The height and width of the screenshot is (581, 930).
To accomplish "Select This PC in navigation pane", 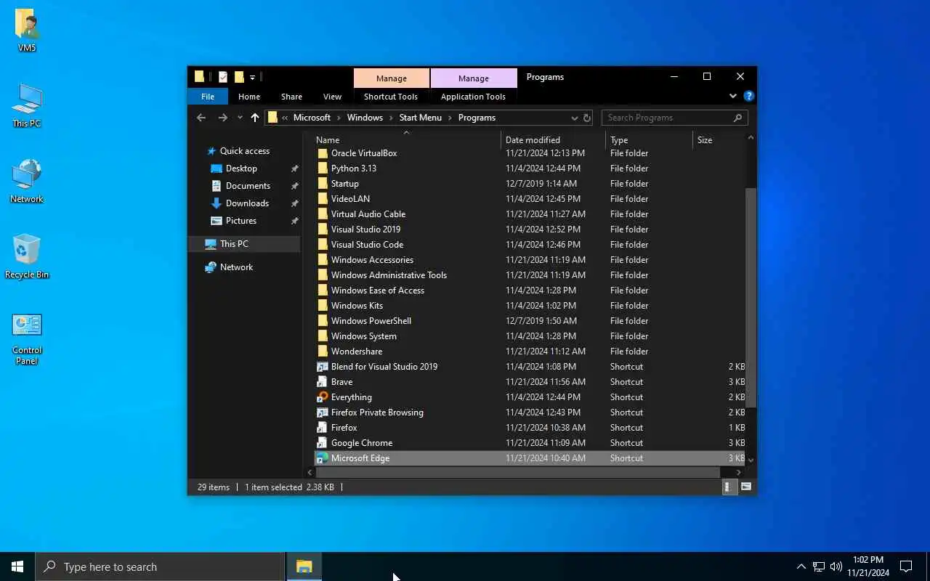I will [244, 244].
